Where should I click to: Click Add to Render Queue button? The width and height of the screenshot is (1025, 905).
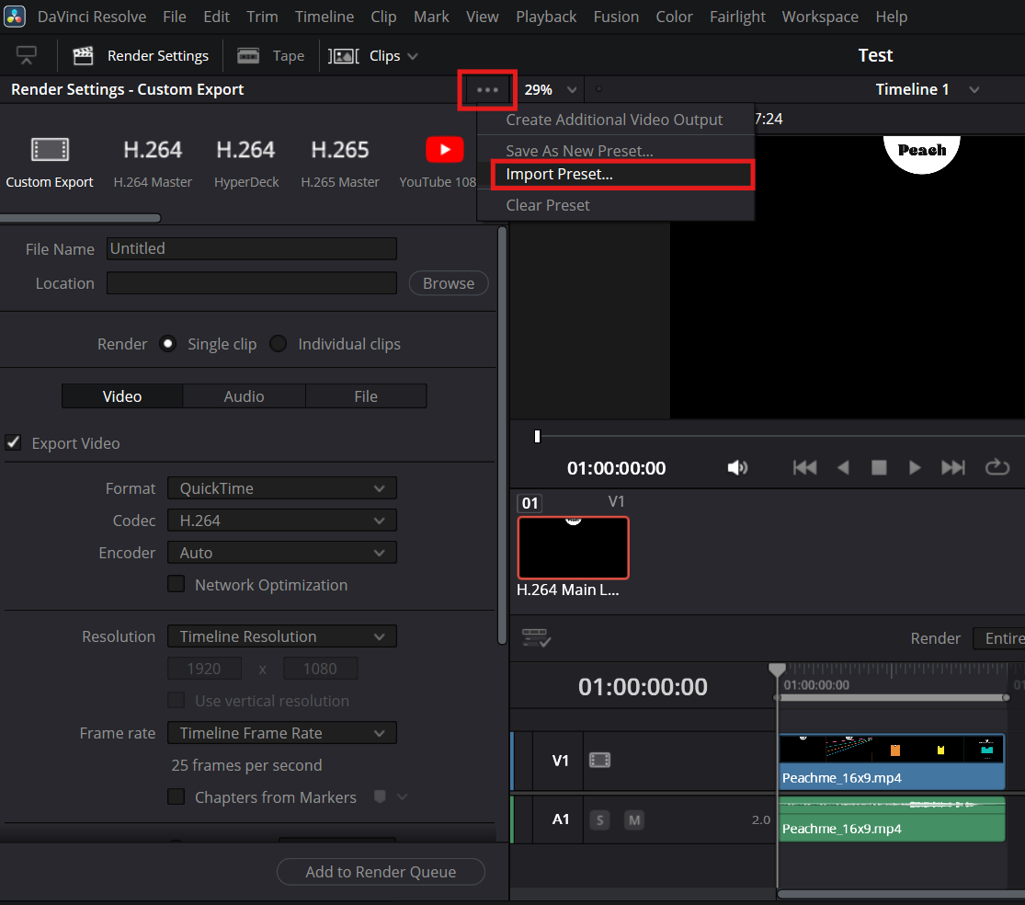381,872
